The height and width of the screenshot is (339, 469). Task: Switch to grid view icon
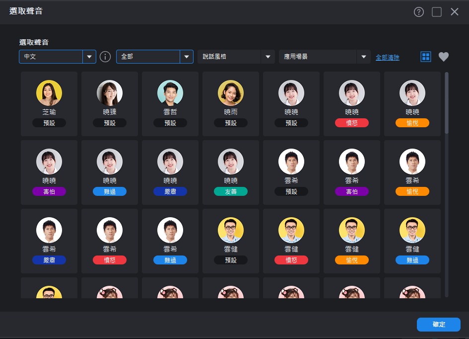[x=426, y=57]
